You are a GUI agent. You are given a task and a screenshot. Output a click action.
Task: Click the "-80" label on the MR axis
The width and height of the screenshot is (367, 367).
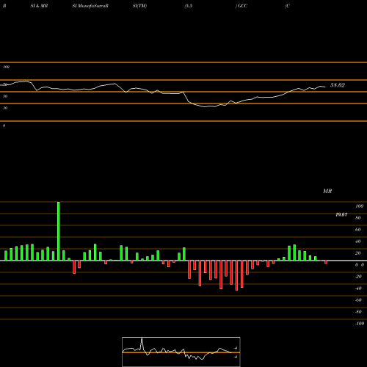(x=358, y=312)
